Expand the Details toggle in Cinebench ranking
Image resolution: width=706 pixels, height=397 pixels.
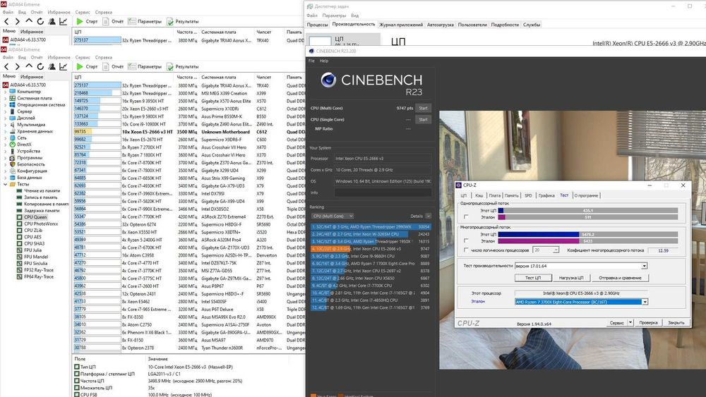pos(429,216)
